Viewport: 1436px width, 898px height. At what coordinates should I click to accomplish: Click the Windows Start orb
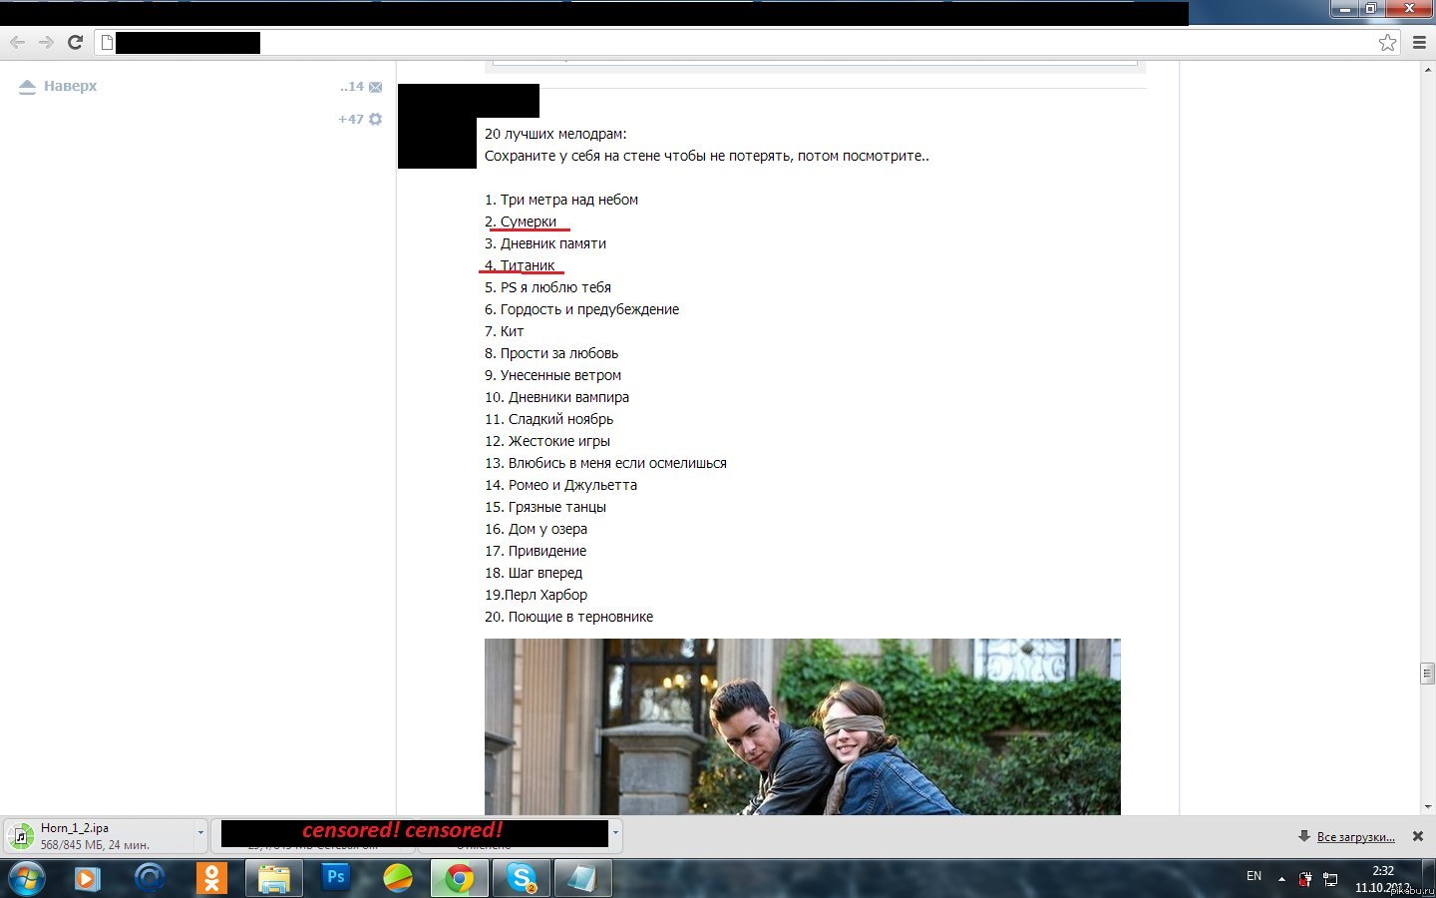point(27,878)
